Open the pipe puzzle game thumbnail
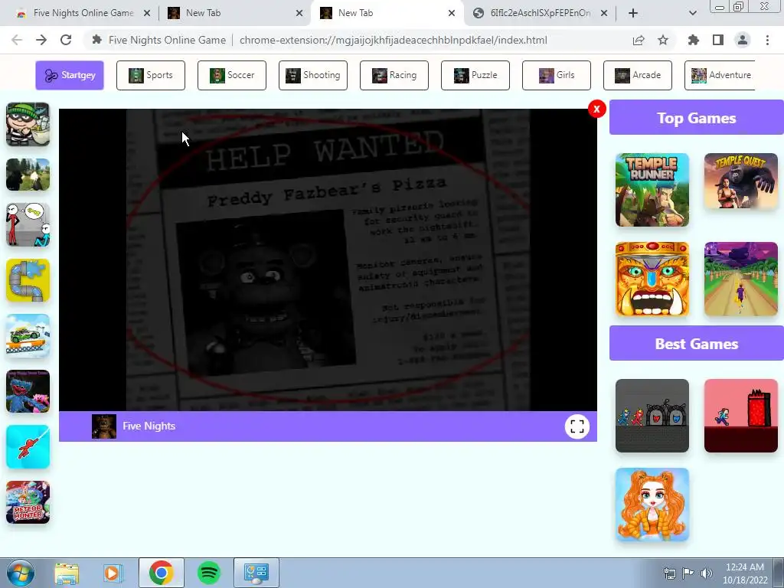Screen dimensions: 784x588 (x=28, y=280)
